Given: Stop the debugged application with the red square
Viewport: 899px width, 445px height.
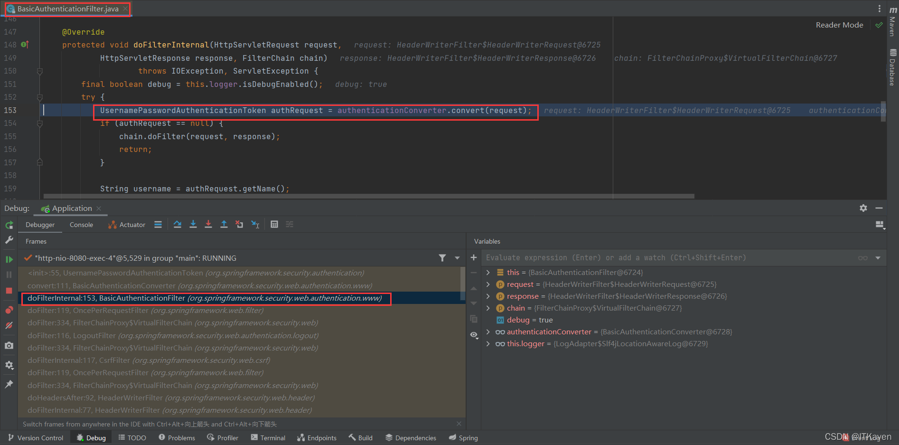Looking at the screenshot, I should (x=9, y=290).
